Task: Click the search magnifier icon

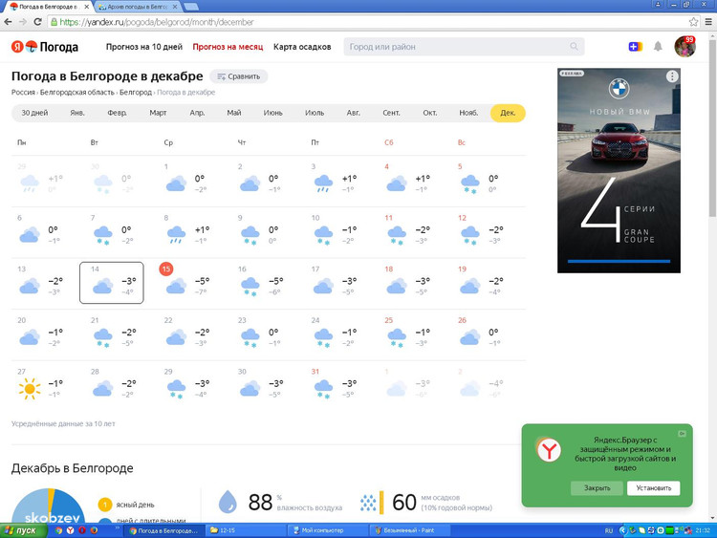Action: click(x=574, y=46)
